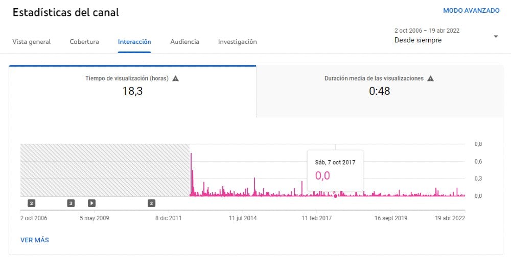Switch to the Vista general tab
Screen dimensions: 511x257
(x=32, y=42)
